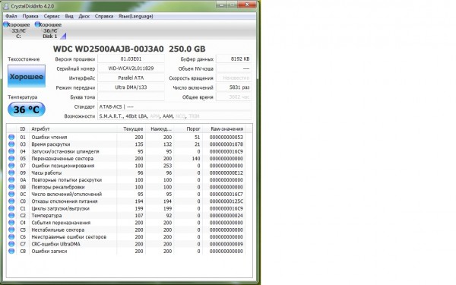
Task: Click raw value 000000000024
Action: [226, 216]
